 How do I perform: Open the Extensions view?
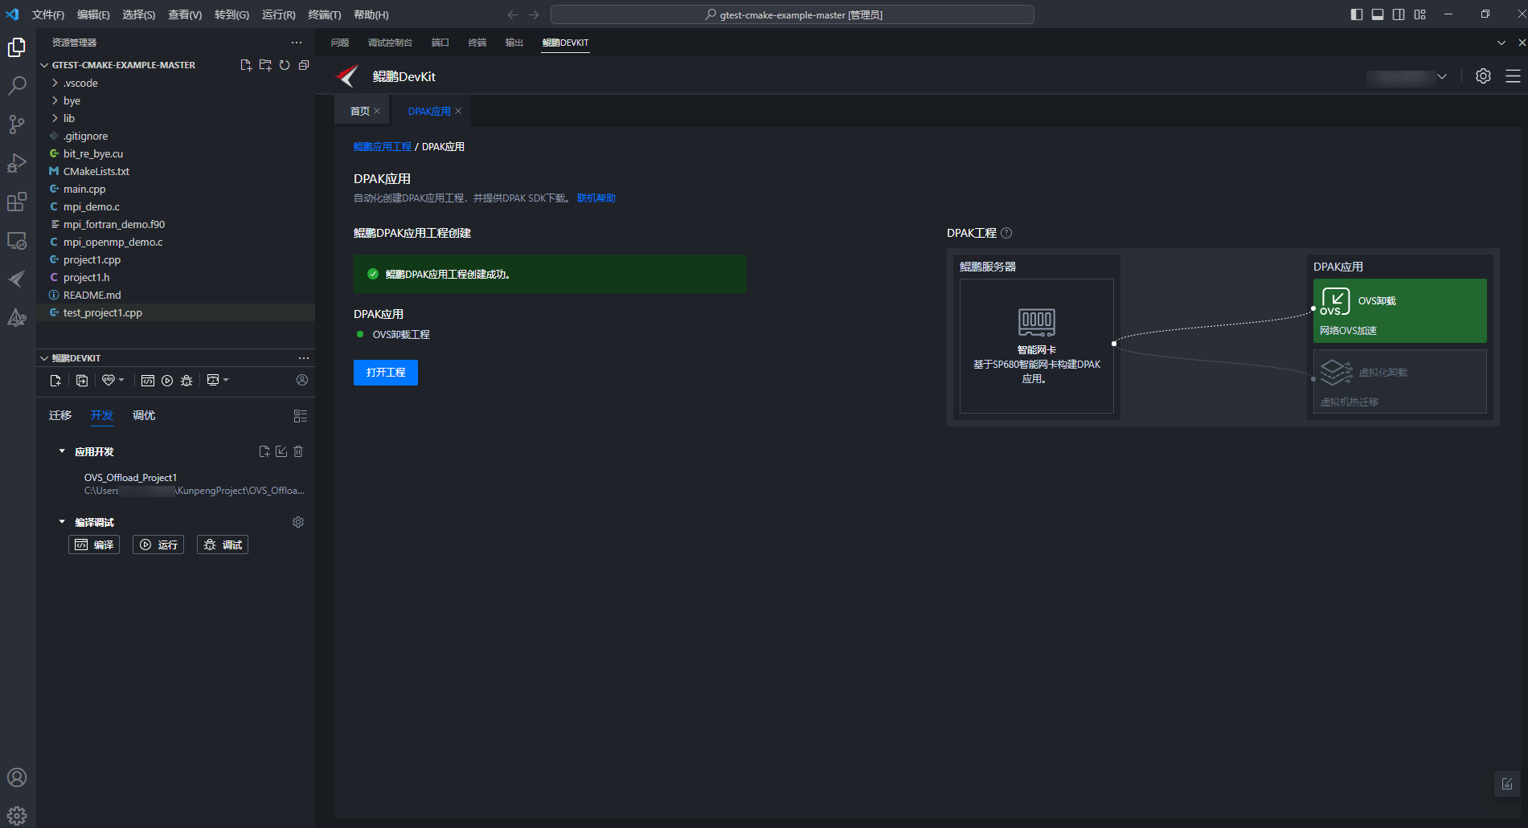point(17,202)
